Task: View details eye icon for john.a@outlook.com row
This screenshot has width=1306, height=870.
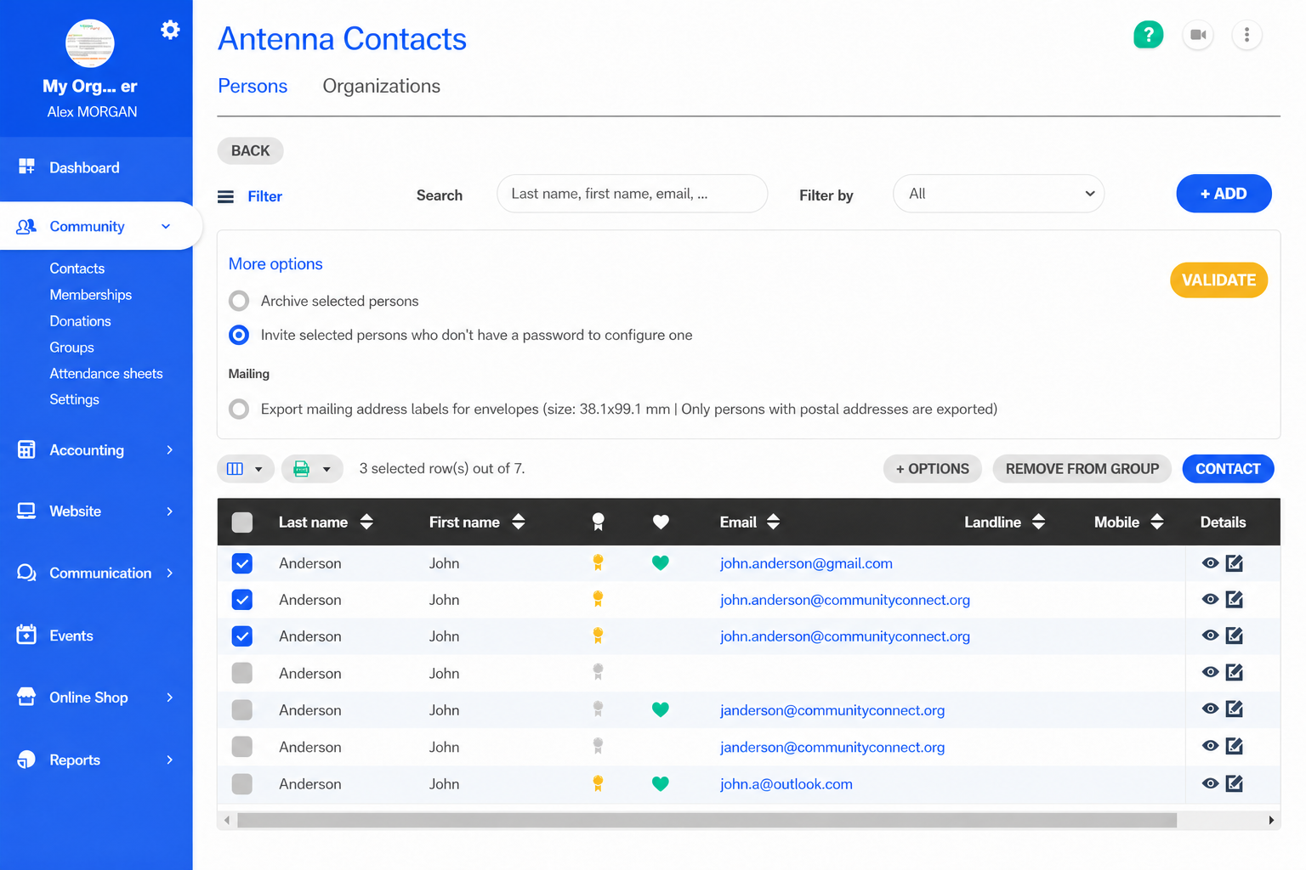Action: [x=1210, y=783]
